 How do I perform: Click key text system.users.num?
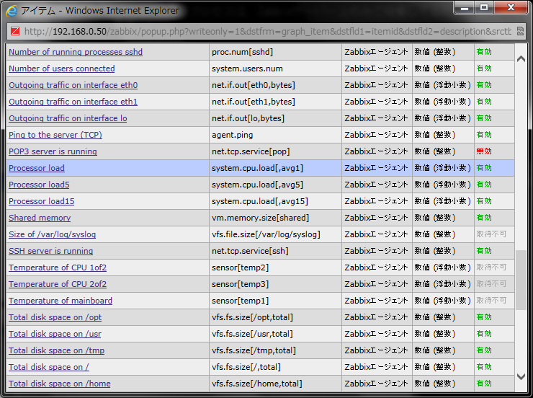pos(247,68)
